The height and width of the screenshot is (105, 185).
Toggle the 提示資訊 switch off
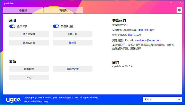(x=12, y=26)
